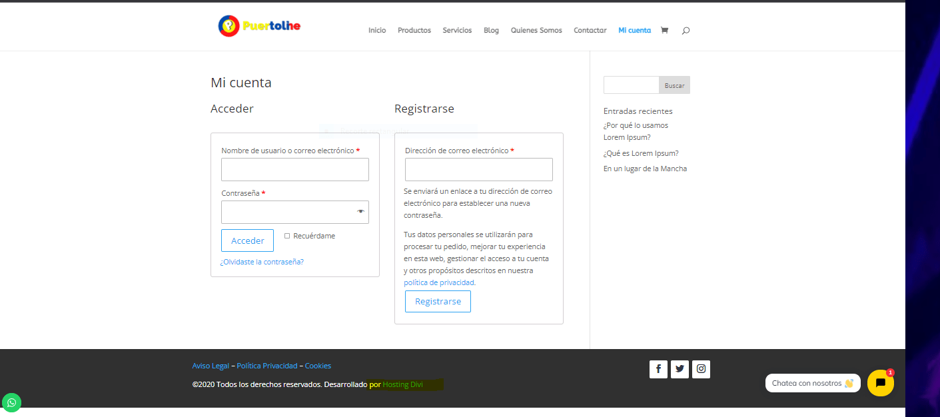Screen dimensions: 940x417
Task: Select Quienes Somos in navigation
Action: [x=536, y=30]
